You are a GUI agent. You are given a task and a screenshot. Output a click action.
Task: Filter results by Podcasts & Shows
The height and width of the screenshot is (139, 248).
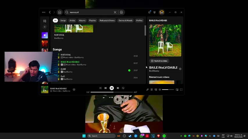[x=107, y=21]
